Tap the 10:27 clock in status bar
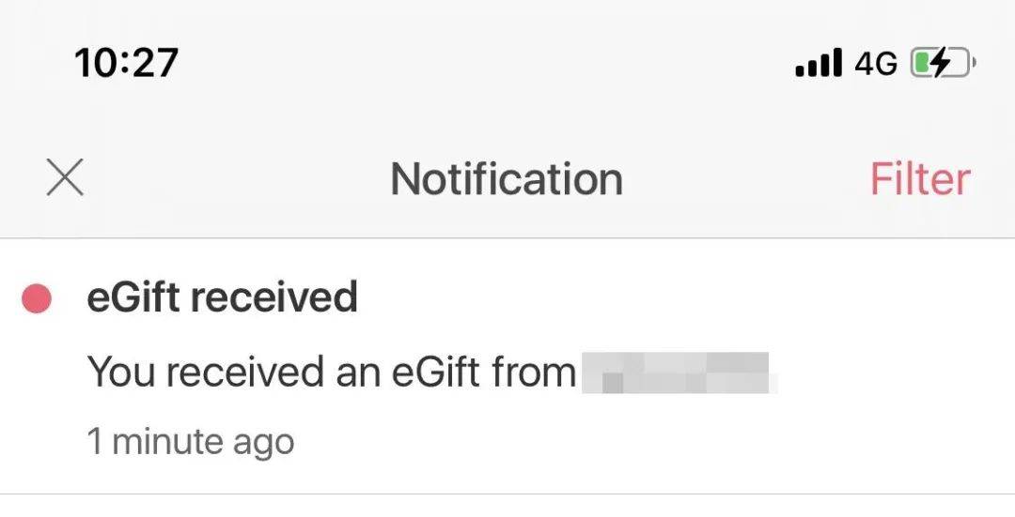The width and height of the screenshot is (1015, 517). tap(126, 63)
